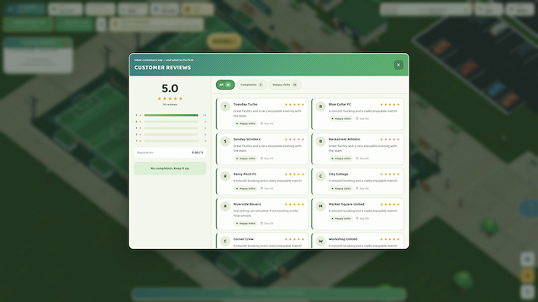
Task: Click the Riverside Rovers avatar
Action: coord(225,206)
